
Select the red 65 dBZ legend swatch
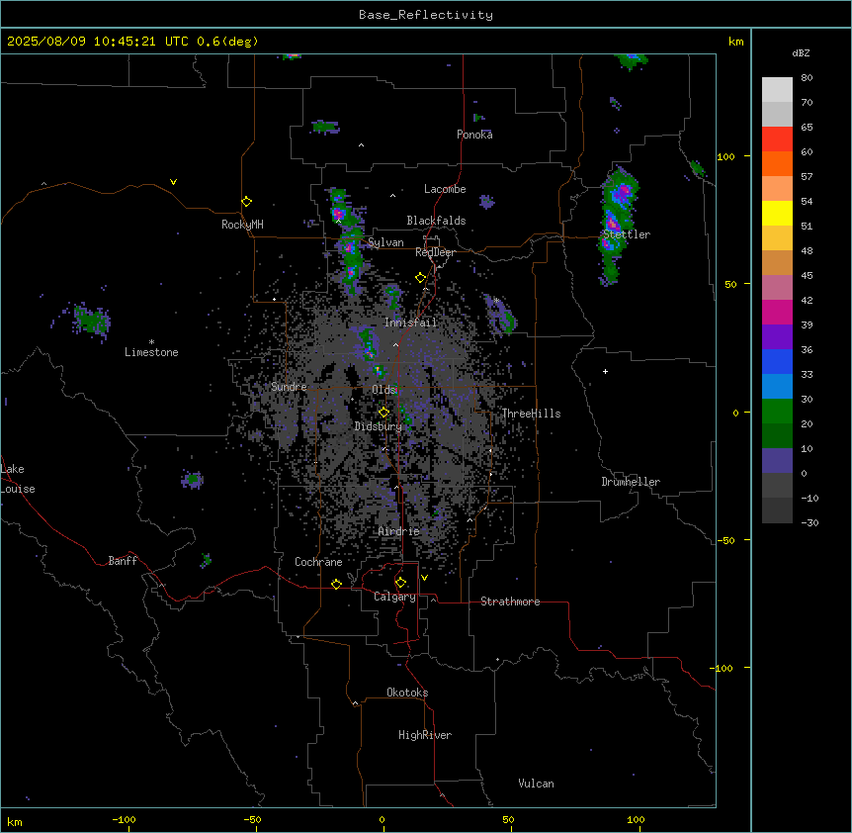[777, 139]
